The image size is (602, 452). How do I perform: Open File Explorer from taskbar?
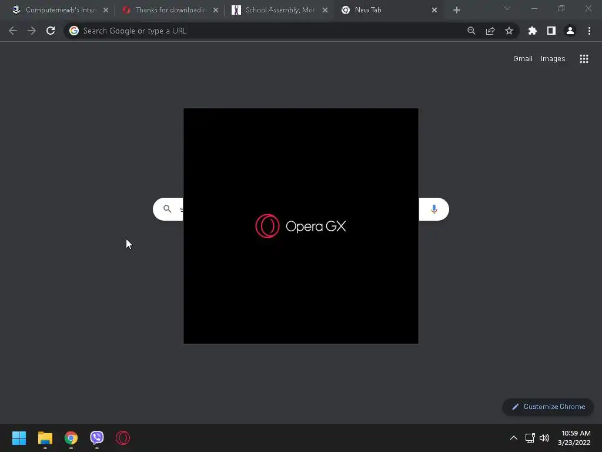click(x=45, y=438)
